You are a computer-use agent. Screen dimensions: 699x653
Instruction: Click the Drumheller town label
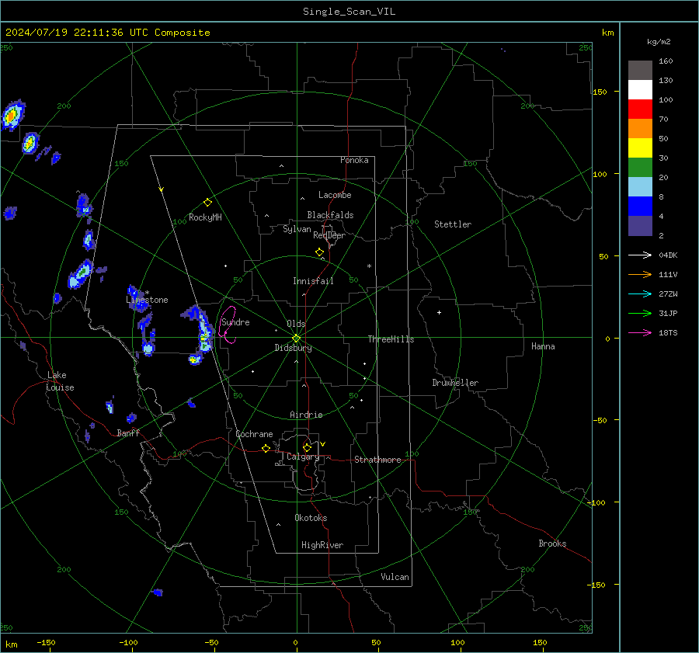tap(455, 383)
